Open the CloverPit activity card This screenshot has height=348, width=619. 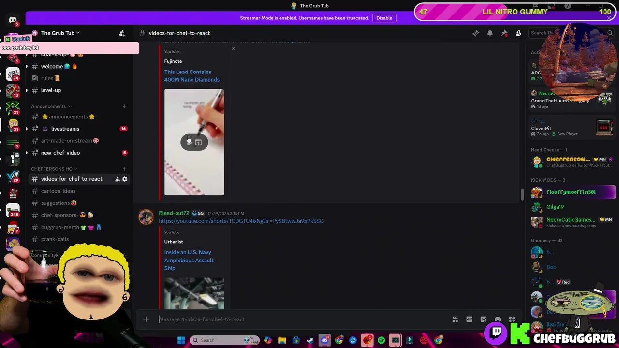tap(573, 128)
